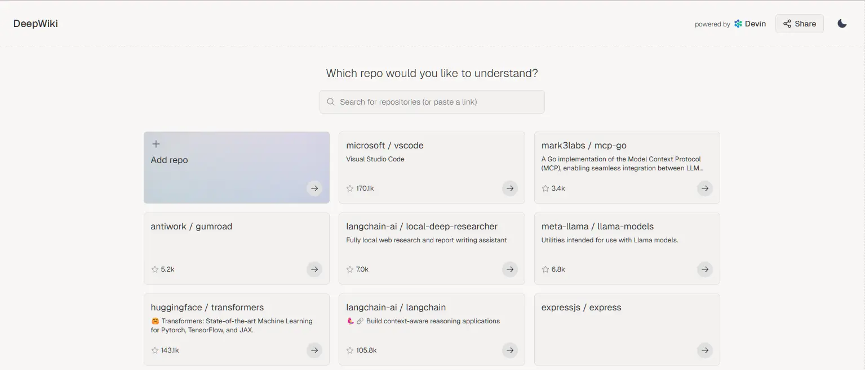Click the 5.2k star count

pos(167,269)
